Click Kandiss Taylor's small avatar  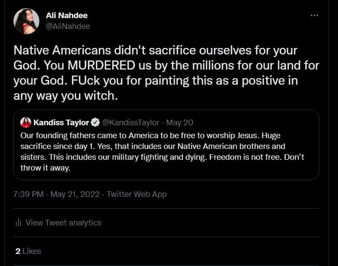coord(26,123)
